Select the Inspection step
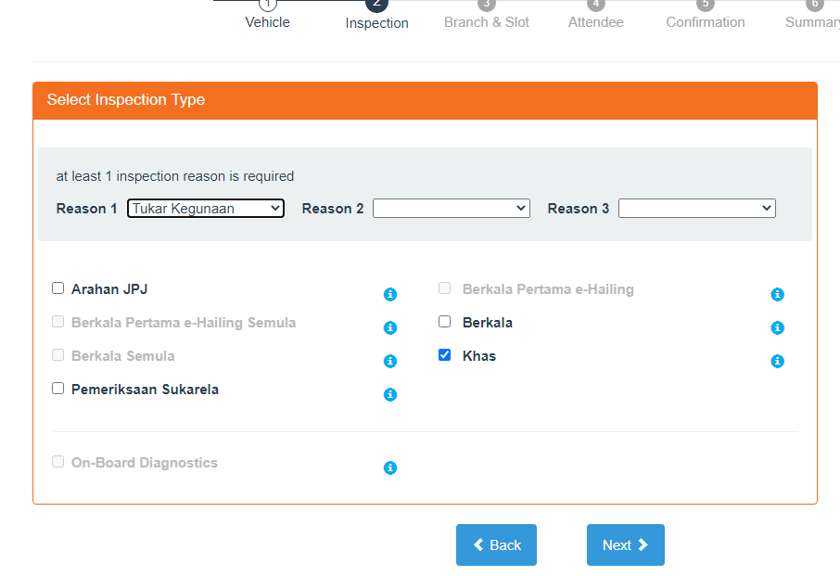Image resolution: width=840 pixels, height=576 pixels. coord(377,15)
